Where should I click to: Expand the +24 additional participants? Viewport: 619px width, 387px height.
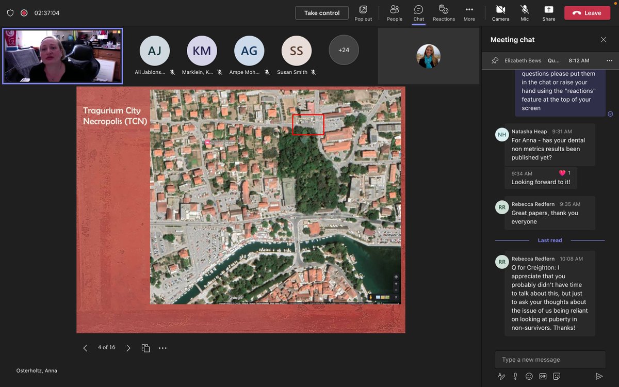click(344, 50)
